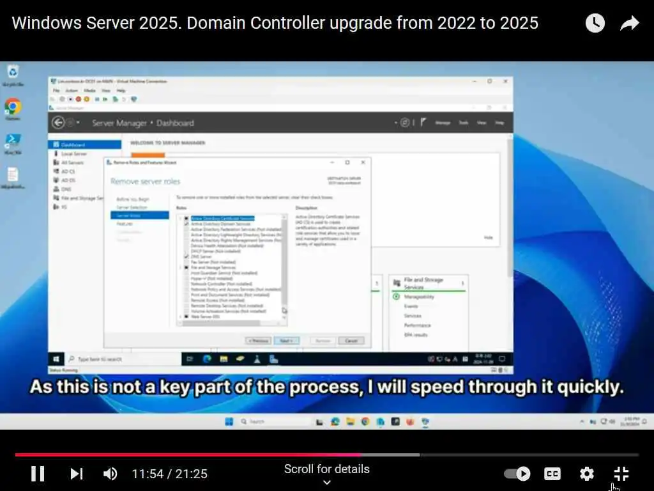This screenshot has width=654, height=491.
Task: Click the Cancel button in wizard
Action: click(351, 341)
